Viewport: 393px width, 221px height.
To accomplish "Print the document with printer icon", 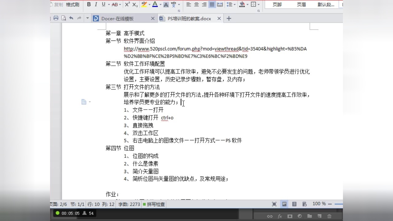I will tap(56, 18).
